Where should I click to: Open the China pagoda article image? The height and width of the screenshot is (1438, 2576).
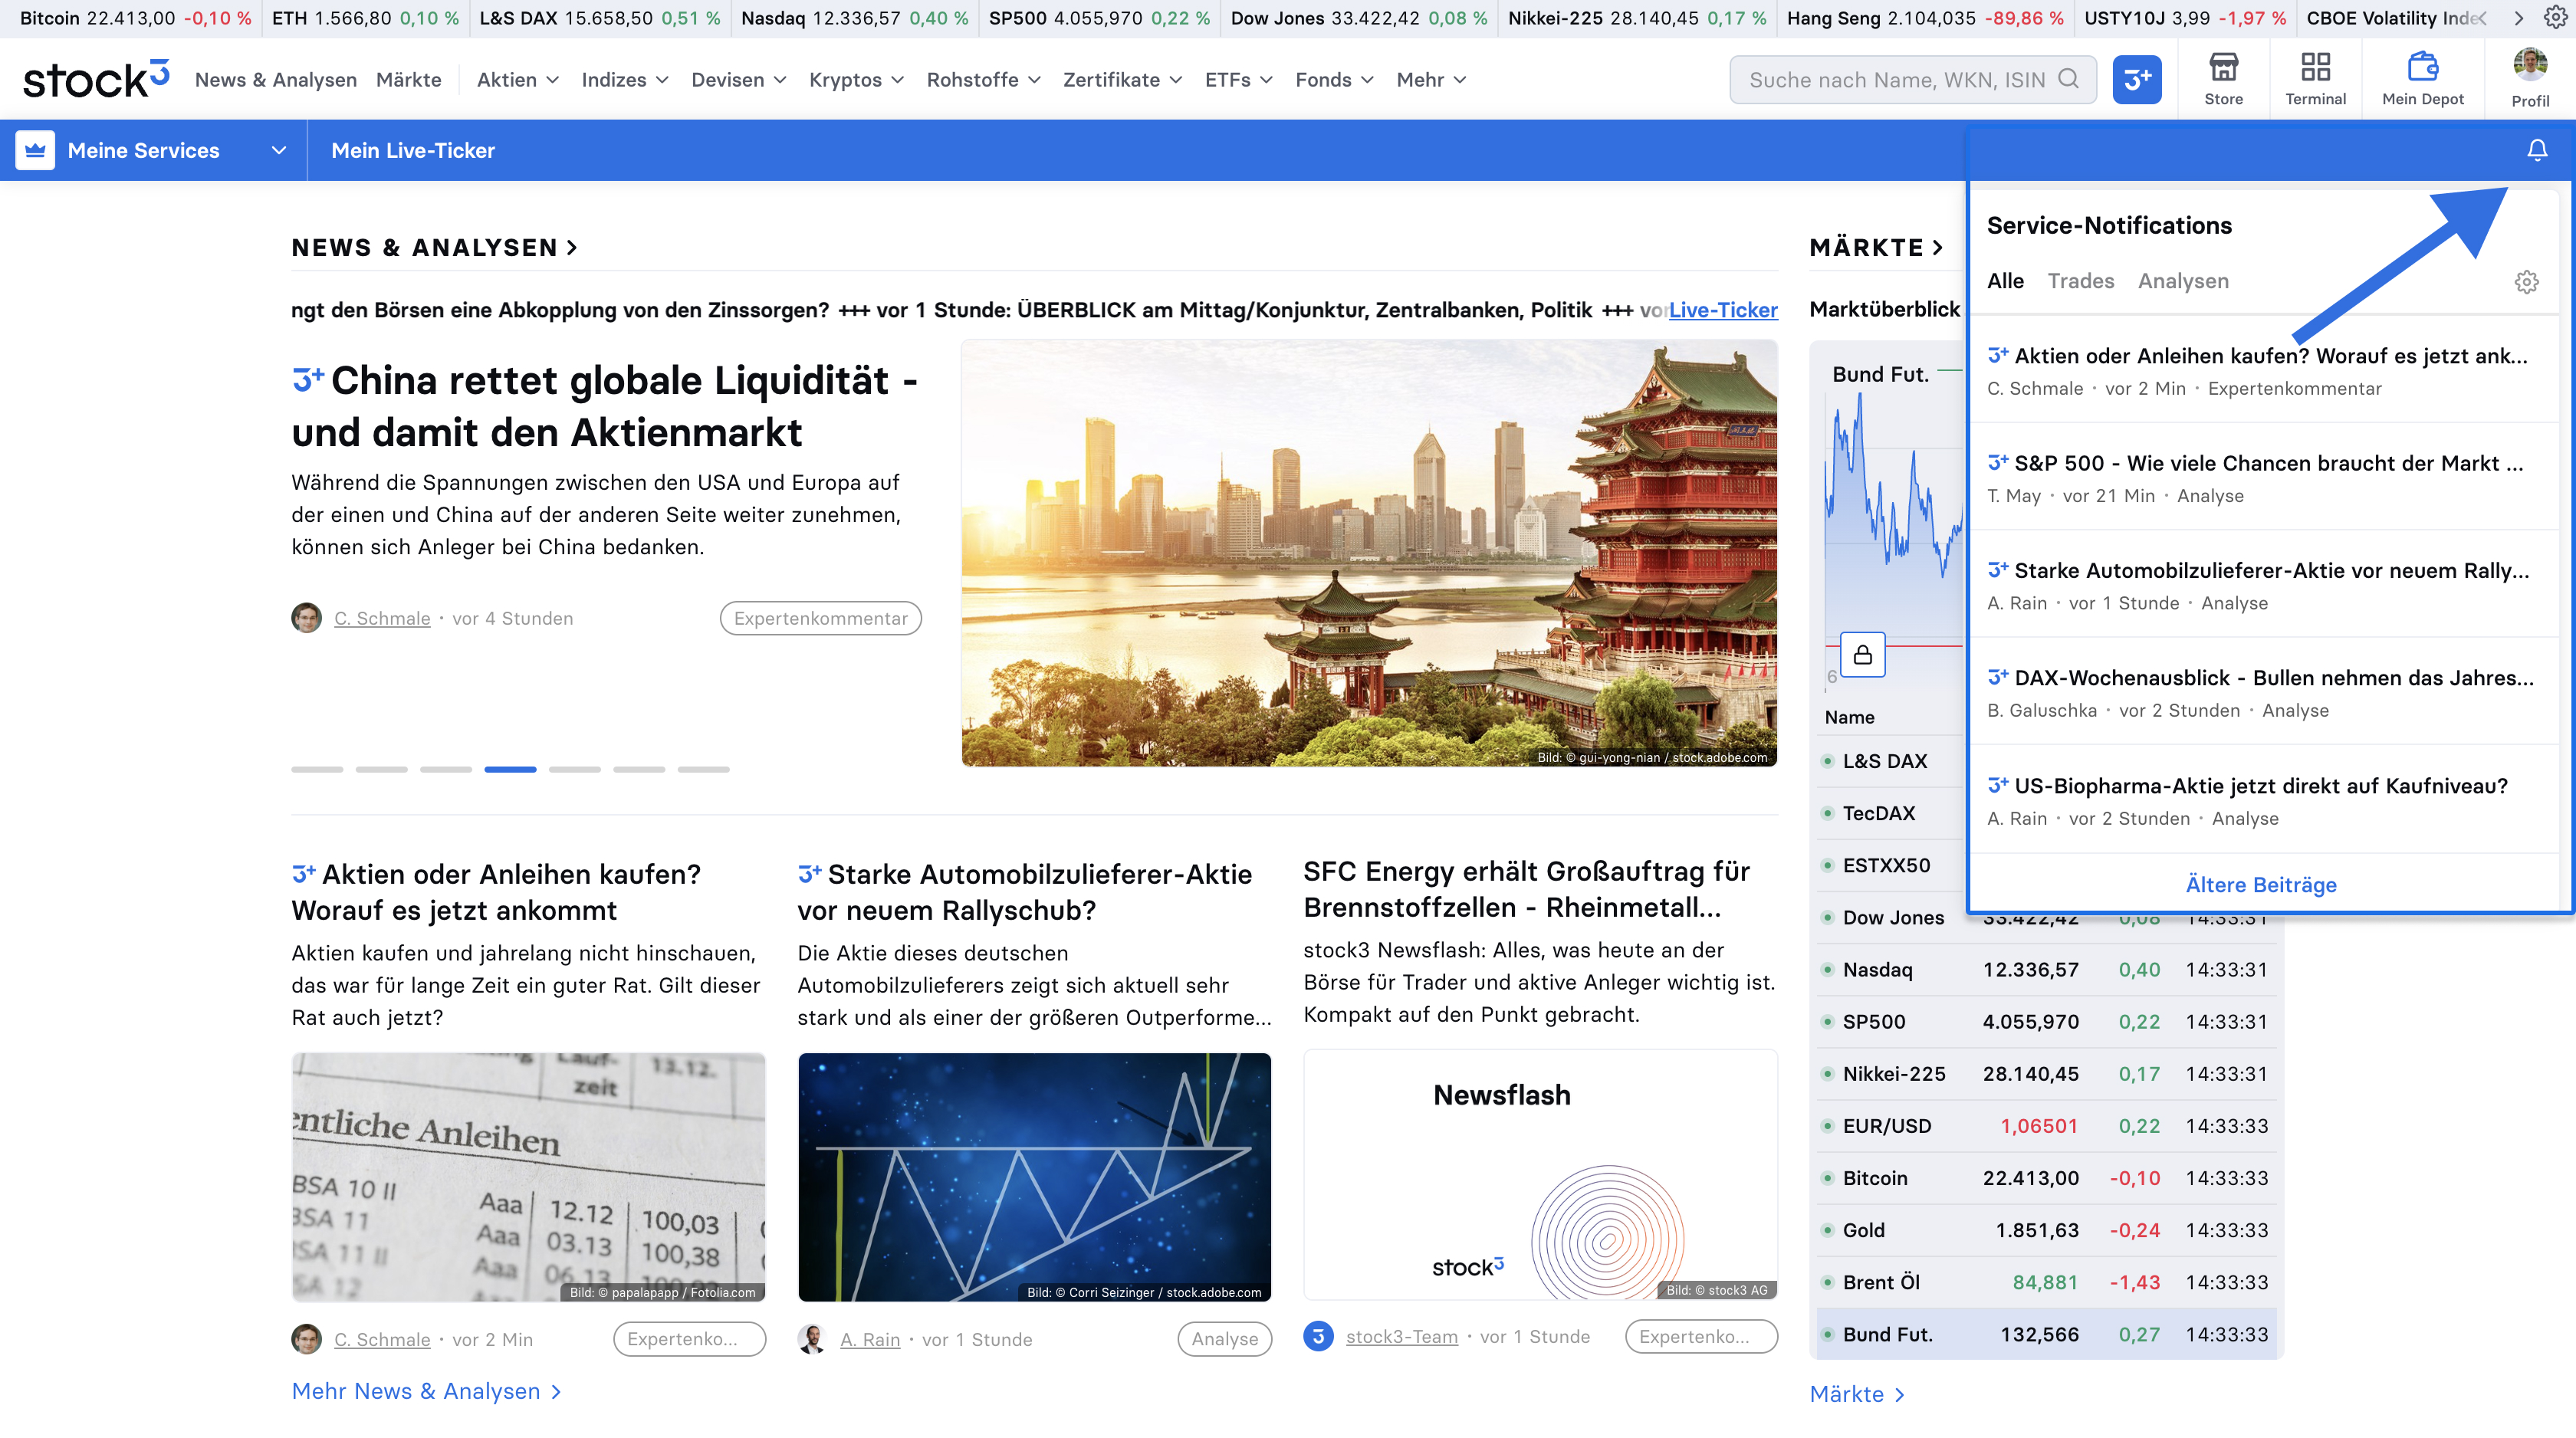(1369, 553)
